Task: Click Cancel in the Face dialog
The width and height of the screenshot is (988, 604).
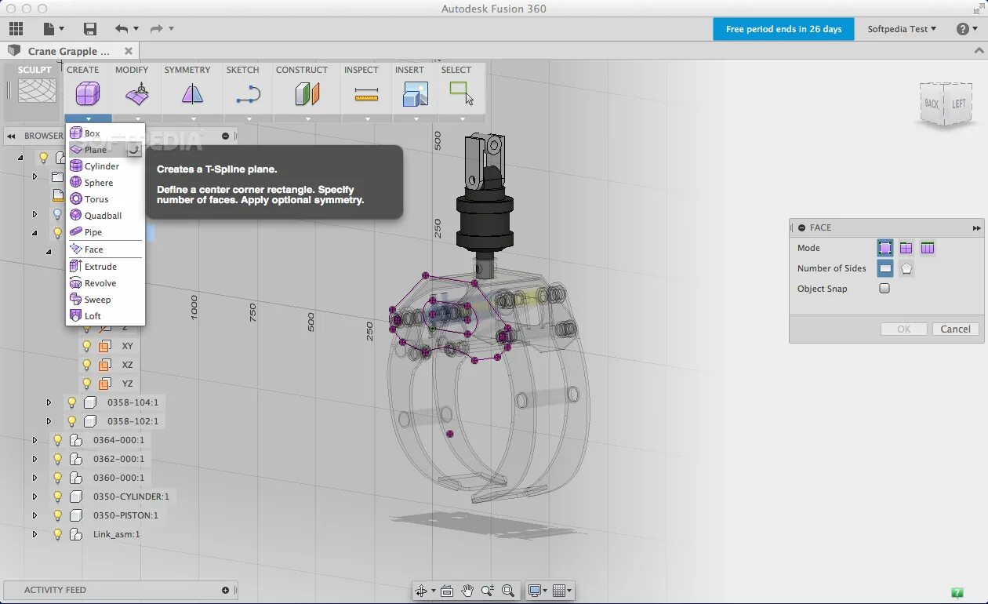Action: (x=955, y=329)
